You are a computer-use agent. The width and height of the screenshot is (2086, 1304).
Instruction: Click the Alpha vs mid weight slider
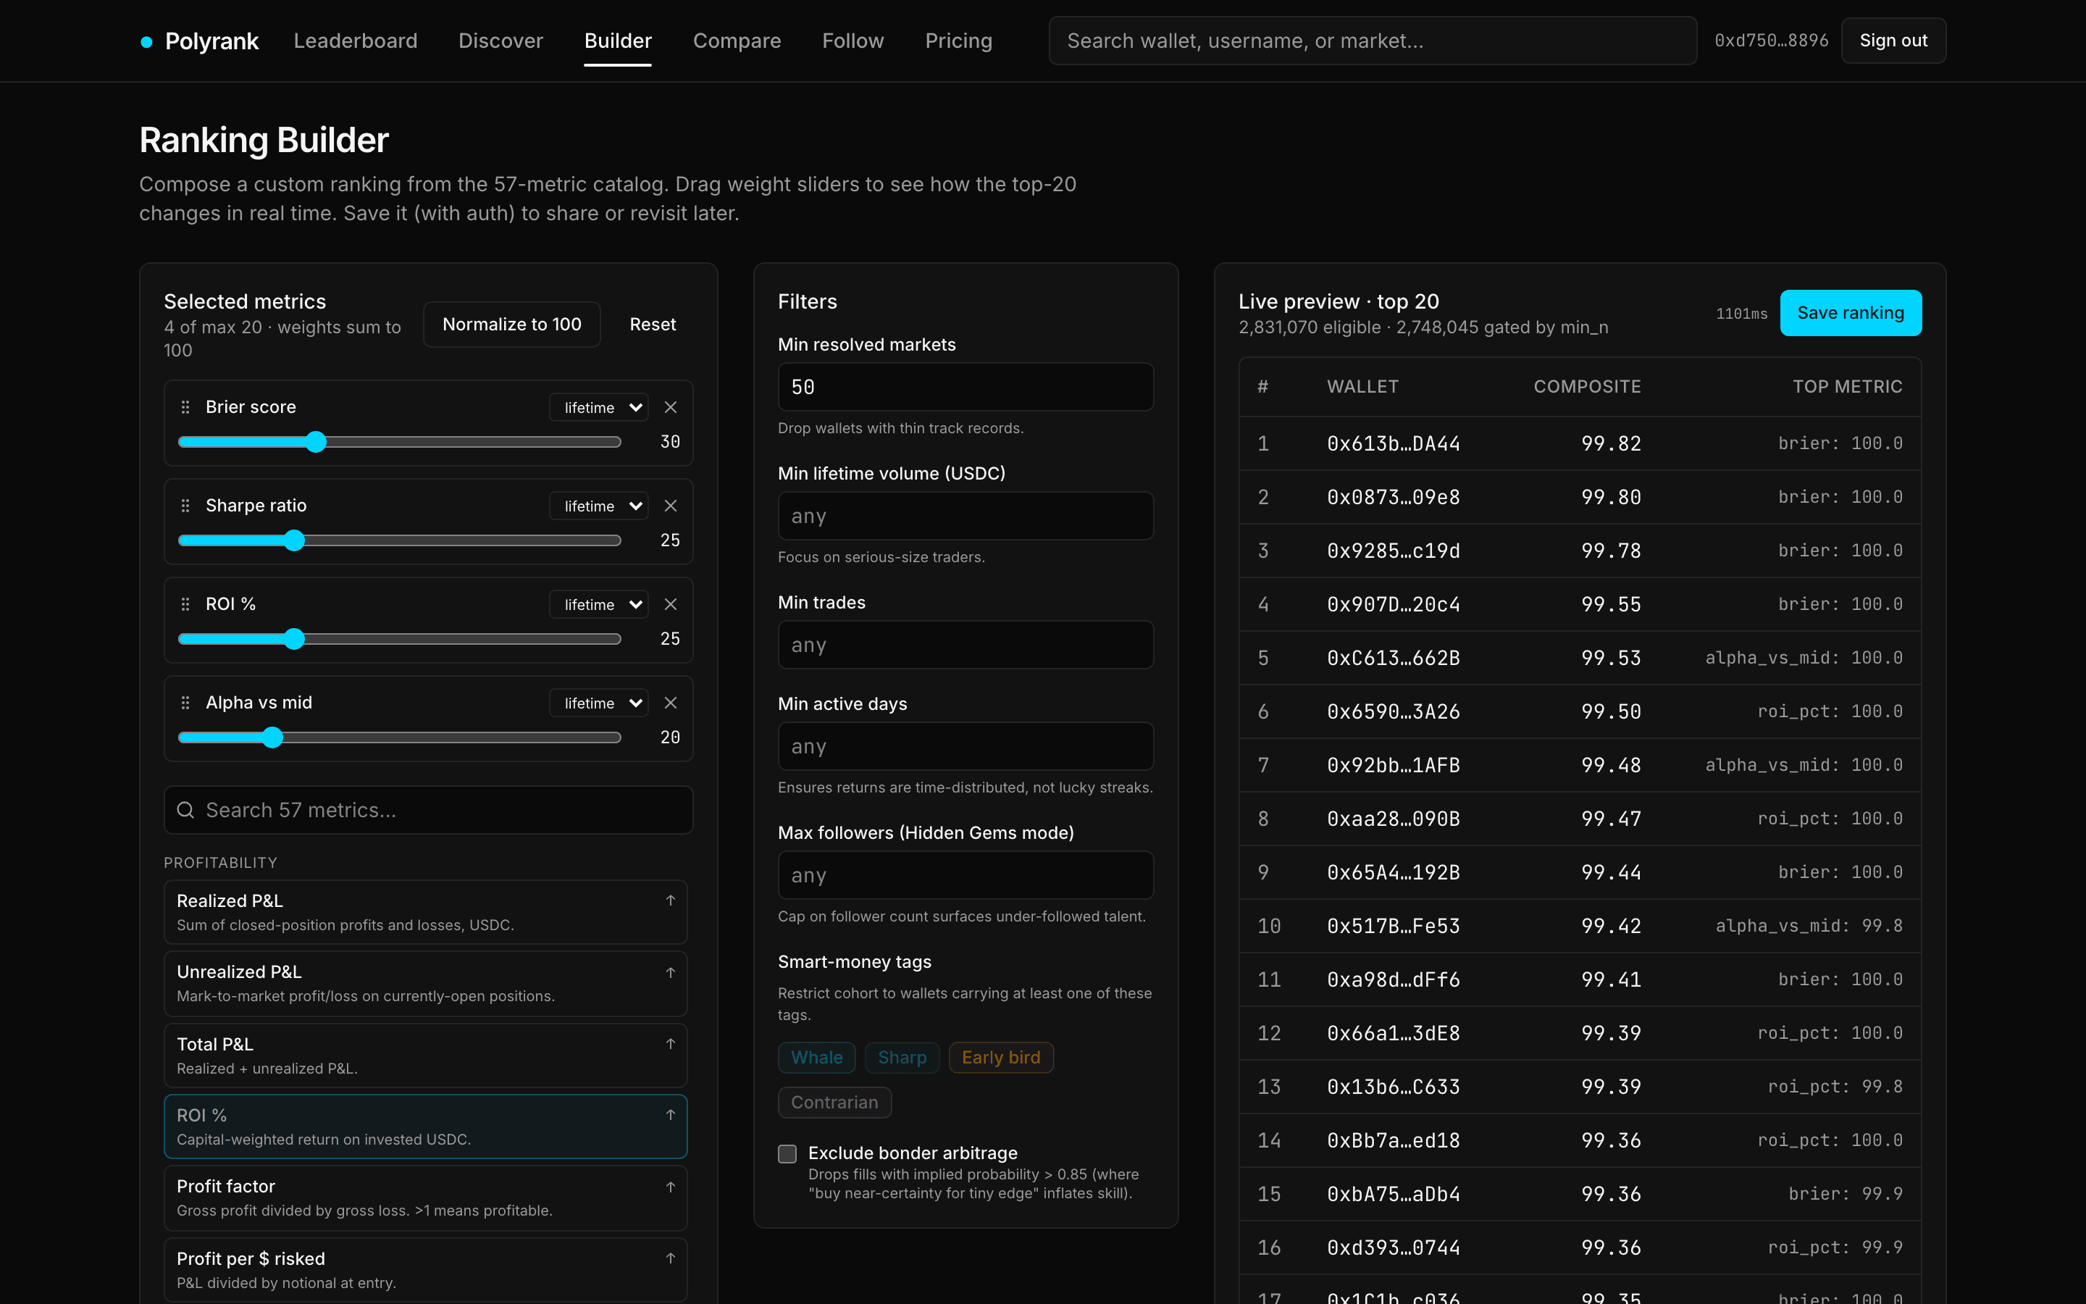(399, 737)
